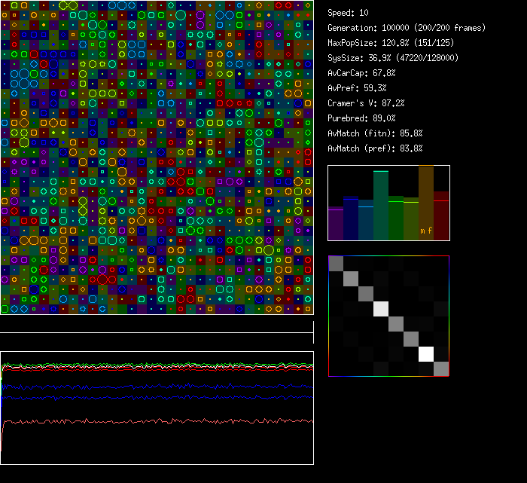The height and width of the screenshot is (483, 527).
Task: Click the 'm' label in the histogram
Action: coord(422,231)
